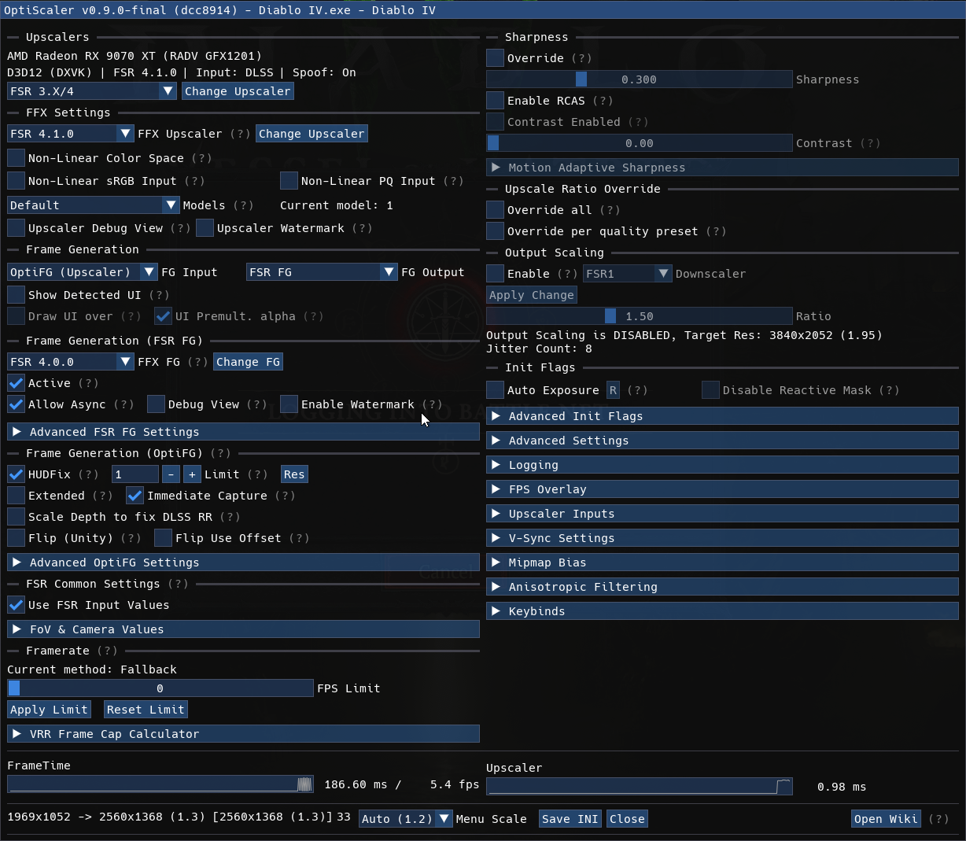966x841 pixels.
Task: Click the Change FG button
Action: point(248,362)
